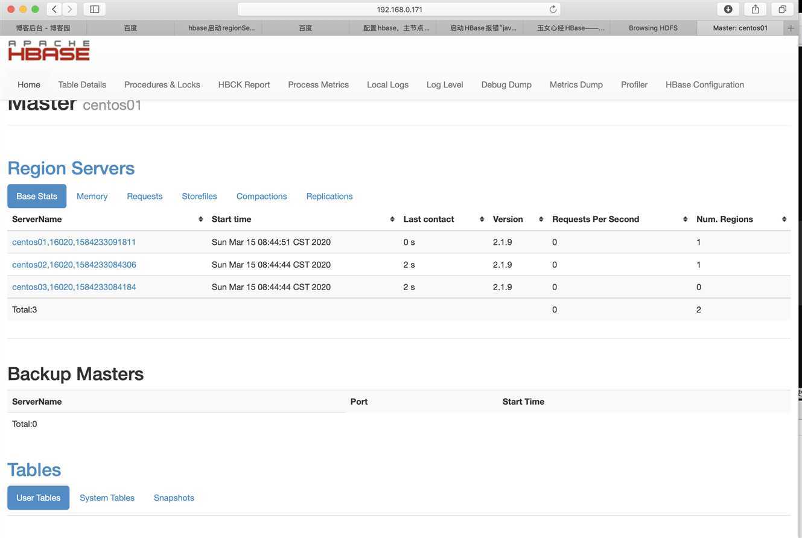Open the centos02,16020,1584233084306 server link
Screen dimensions: 802x538
point(74,264)
